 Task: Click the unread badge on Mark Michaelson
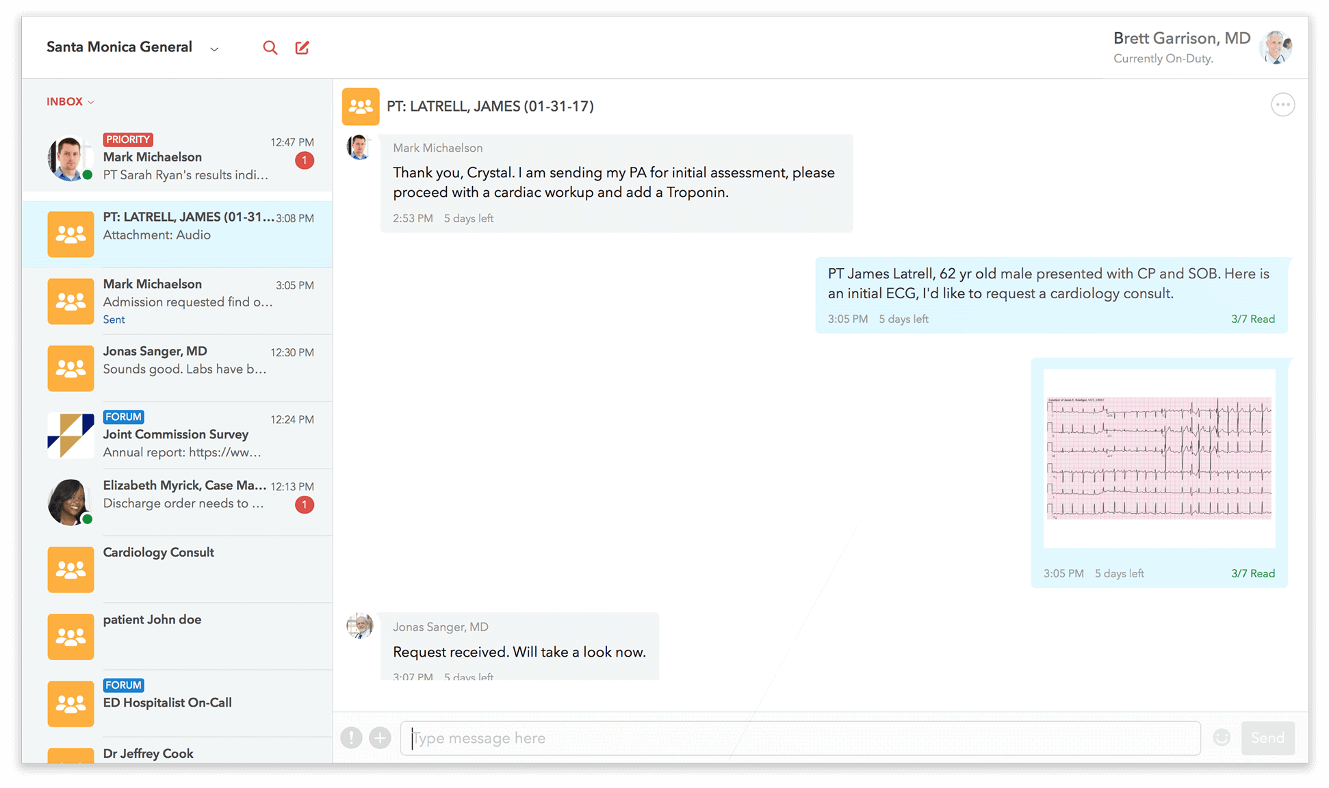305,161
